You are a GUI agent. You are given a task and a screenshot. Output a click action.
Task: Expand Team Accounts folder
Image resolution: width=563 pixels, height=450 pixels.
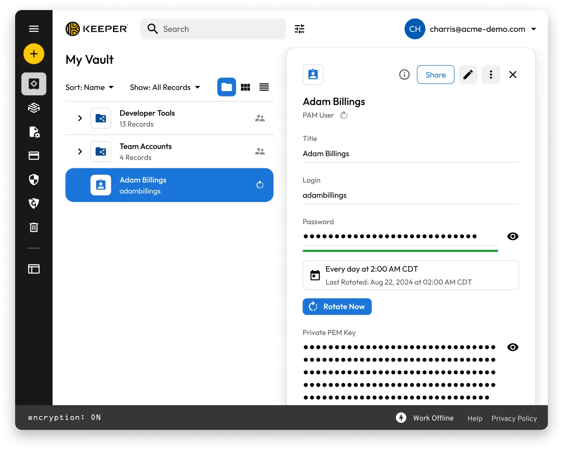(80, 151)
